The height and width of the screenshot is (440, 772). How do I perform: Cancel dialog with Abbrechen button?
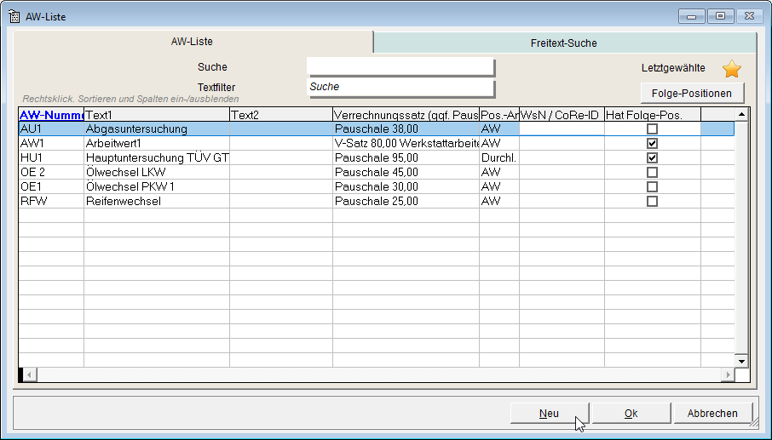pos(712,413)
